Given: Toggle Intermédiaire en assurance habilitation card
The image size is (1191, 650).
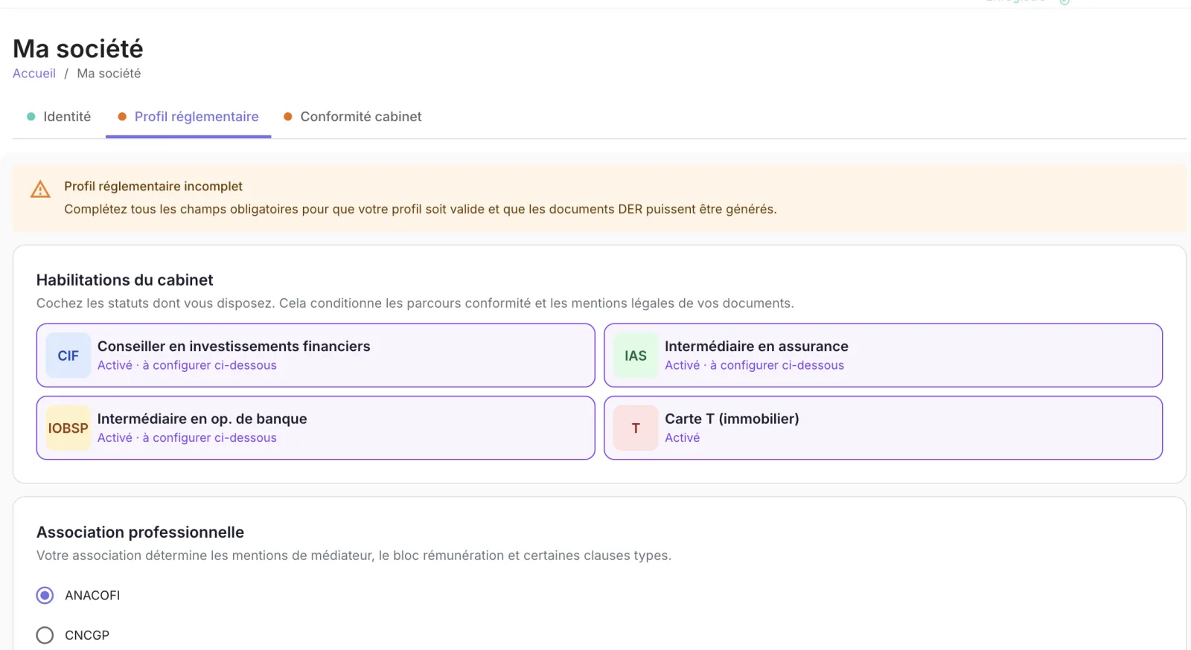Looking at the screenshot, I should click(883, 355).
